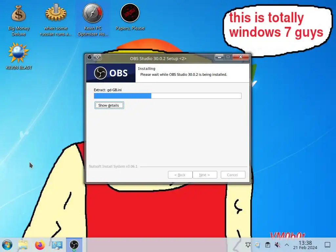
Task: Click the OBS Studio 30.0.2 Setup title bar
Action: (x=158, y=58)
